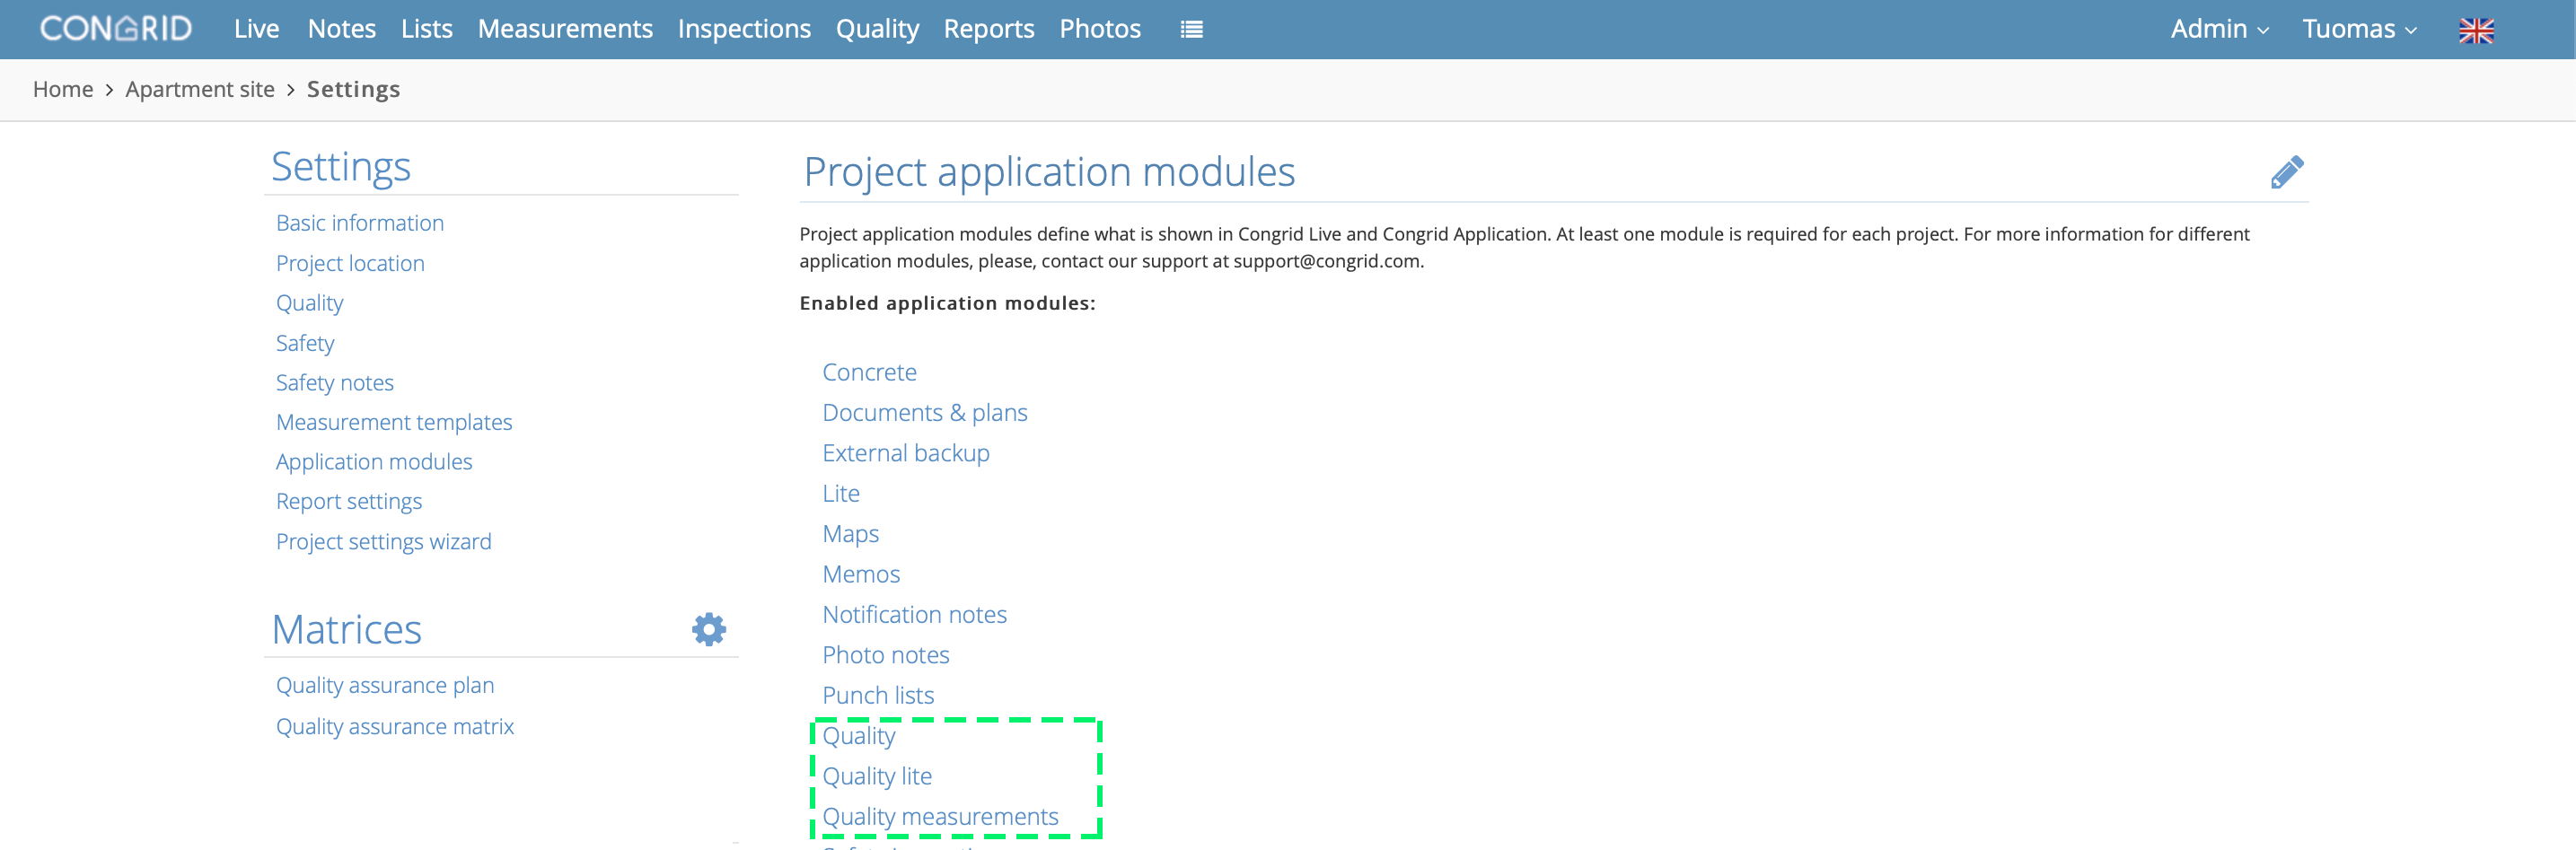Open Quality assurance plan matrix
This screenshot has height=850, width=2576.
click(385, 685)
